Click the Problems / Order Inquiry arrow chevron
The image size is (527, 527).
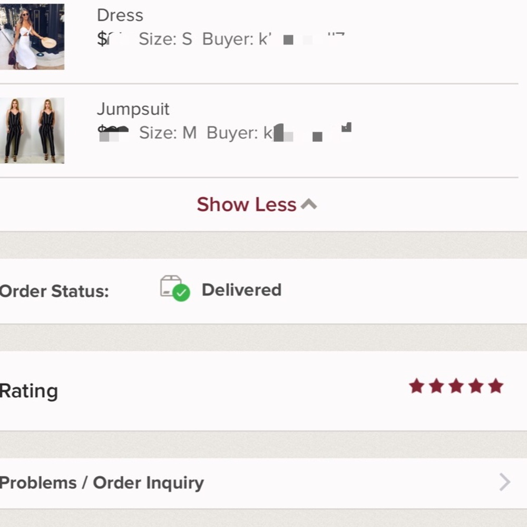[504, 482]
